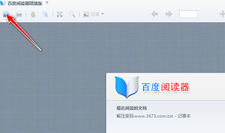
Task: Open a file with the folder icon
Action: 6,14
